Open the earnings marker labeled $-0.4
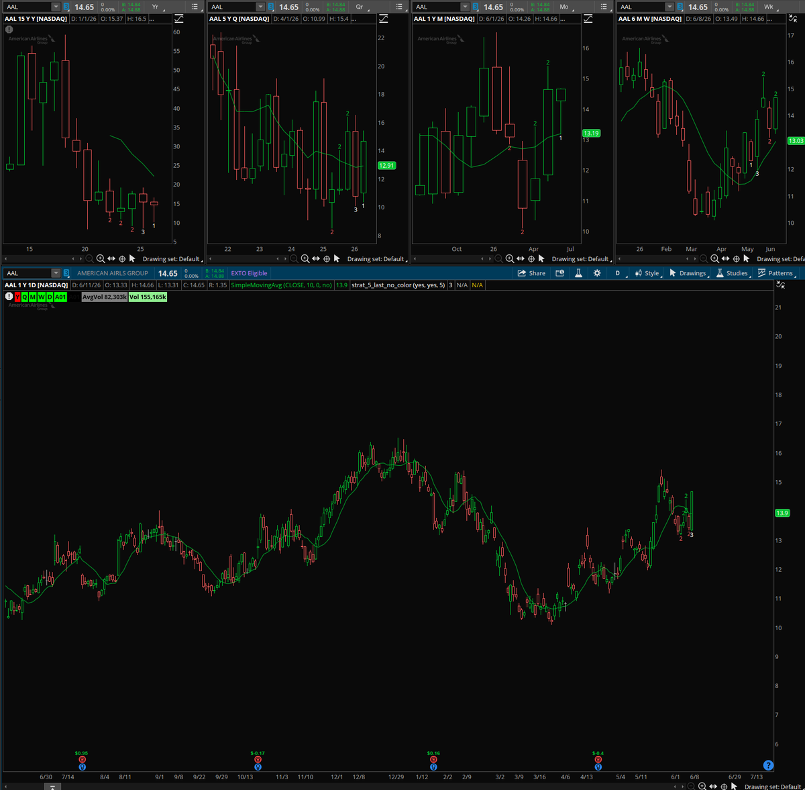Image resolution: width=805 pixels, height=790 pixels. (x=598, y=760)
